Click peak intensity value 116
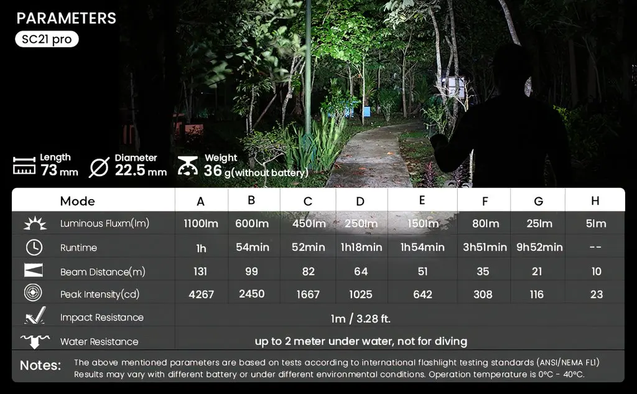The image size is (637, 394). [x=537, y=295]
